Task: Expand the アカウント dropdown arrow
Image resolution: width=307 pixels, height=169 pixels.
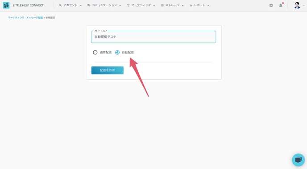Action: (81, 5)
